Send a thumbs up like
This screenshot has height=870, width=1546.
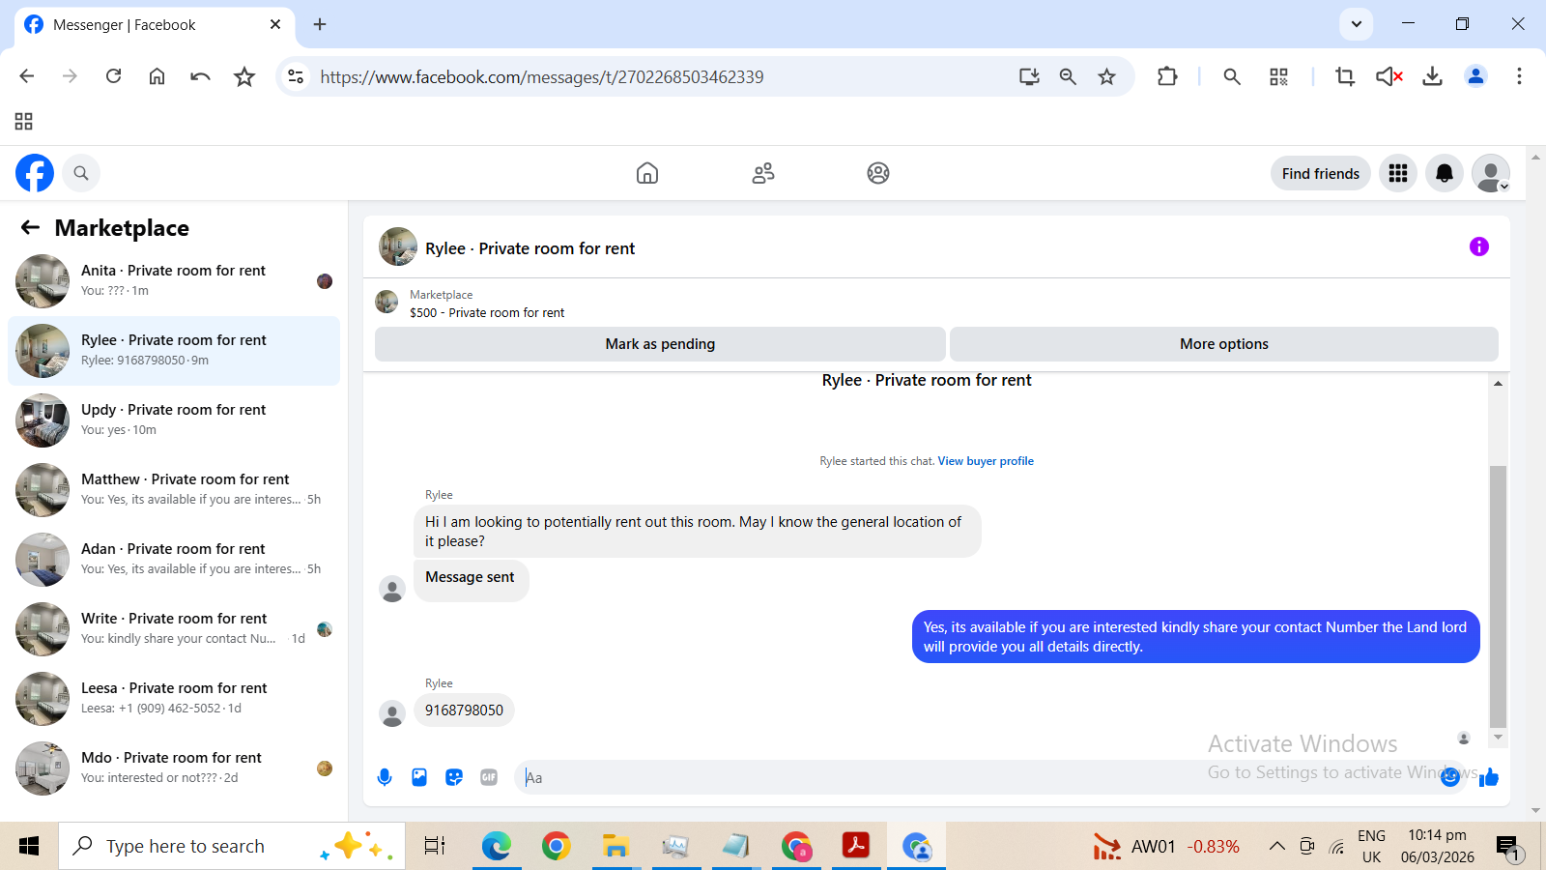click(x=1489, y=777)
